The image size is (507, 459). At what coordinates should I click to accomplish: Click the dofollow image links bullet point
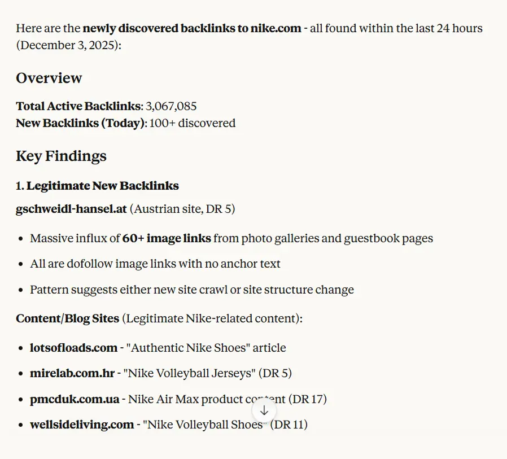155,264
